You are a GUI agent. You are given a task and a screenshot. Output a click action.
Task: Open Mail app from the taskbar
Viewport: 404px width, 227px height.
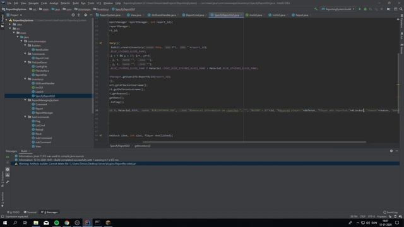coord(46,223)
